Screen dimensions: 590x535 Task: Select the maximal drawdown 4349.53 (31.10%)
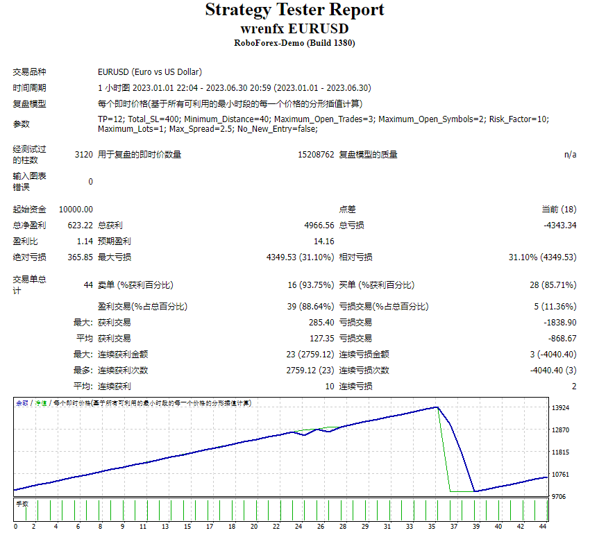[x=301, y=257]
